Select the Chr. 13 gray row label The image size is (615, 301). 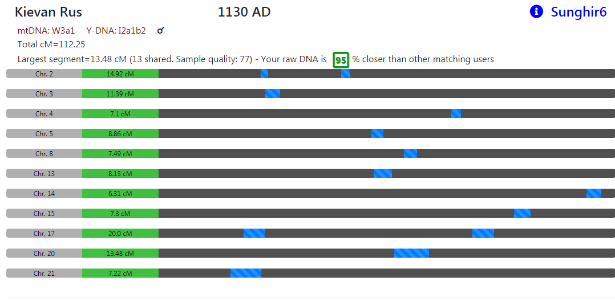pos(44,173)
